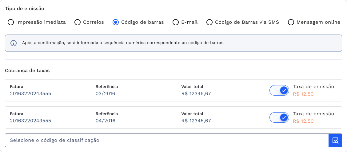This screenshot has height=152, width=347.
Task: Choose Correios as the emission type
Action: [x=78, y=22]
